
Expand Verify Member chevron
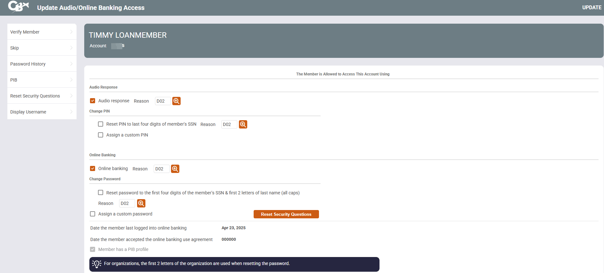point(71,32)
